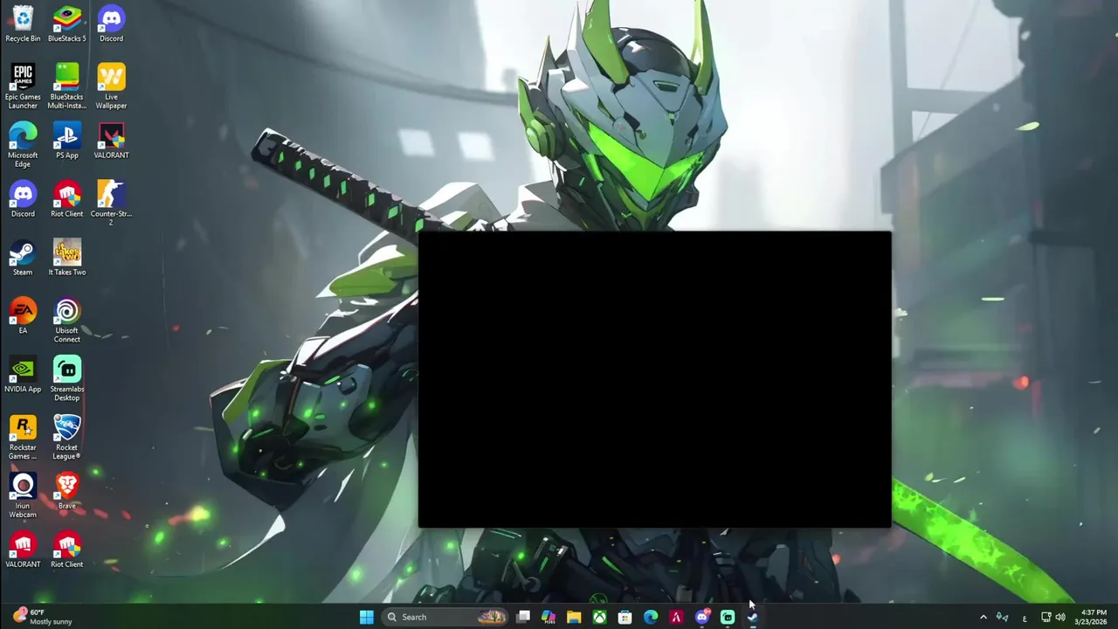Open the Live Wallpaper desktop icon
The width and height of the screenshot is (1118, 629).
(x=111, y=86)
